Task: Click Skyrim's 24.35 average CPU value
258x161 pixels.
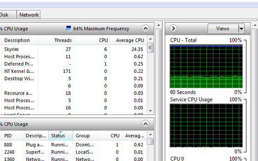Action: click(x=137, y=50)
